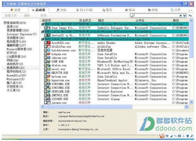This screenshot has height=141, width=196.
Task: Click the 查看文件 toolbar button
Action: [x=11, y=16]
